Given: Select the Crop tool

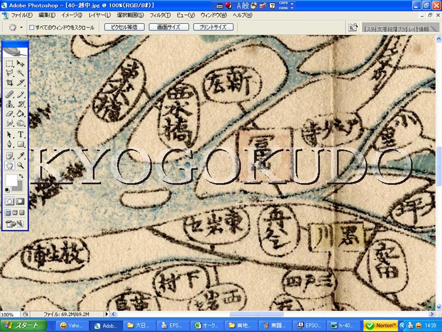Looking at the screenshot, I should click(9, 83).
